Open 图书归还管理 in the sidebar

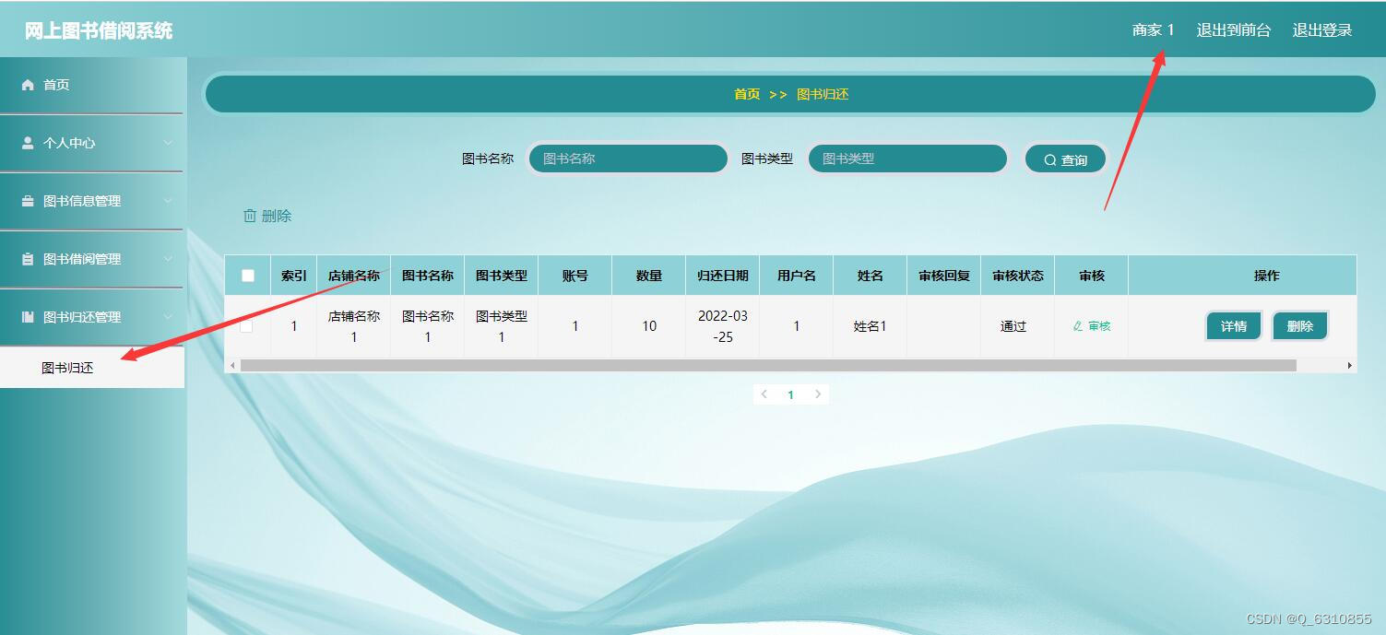[x=92, y=317]
